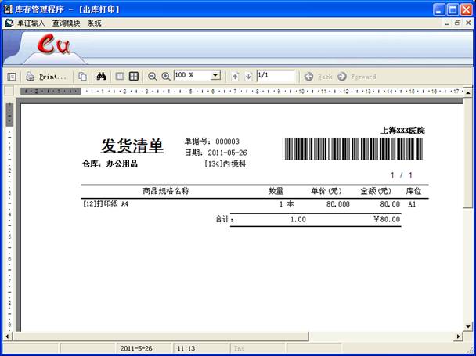Toggle the outline panel icon at toolbar start
The image size is (476, 356).
(x=12, y=77)
